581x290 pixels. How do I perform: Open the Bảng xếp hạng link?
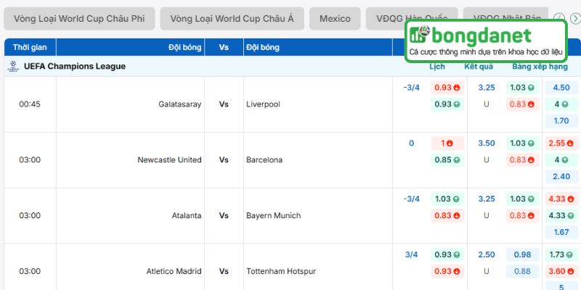click(540, 66)
